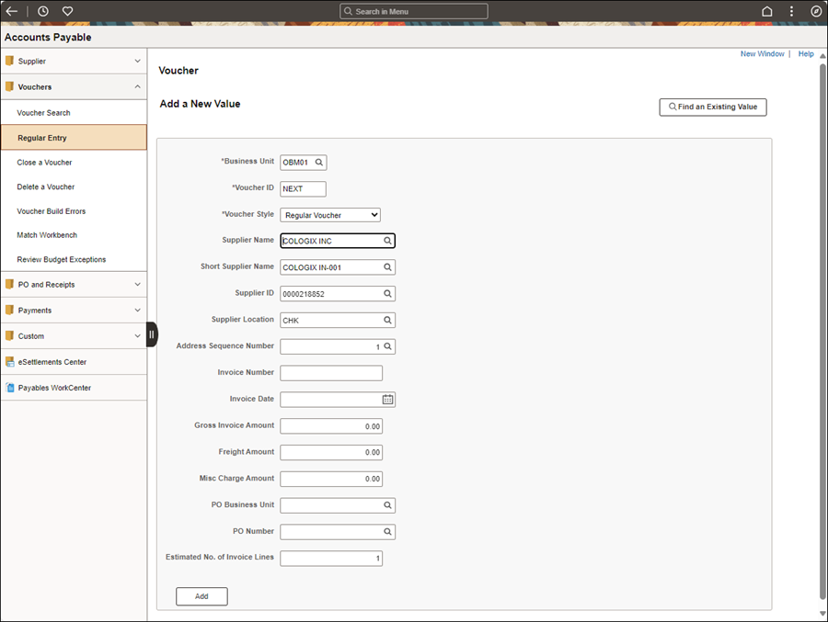Go to the home icon
This screenshot has width=828, height=622.
[767, 11]
